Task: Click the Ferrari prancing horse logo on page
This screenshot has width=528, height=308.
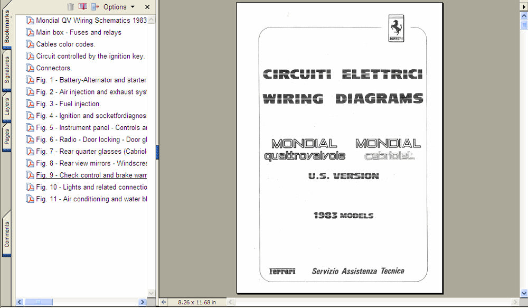Action: point(396,29)
